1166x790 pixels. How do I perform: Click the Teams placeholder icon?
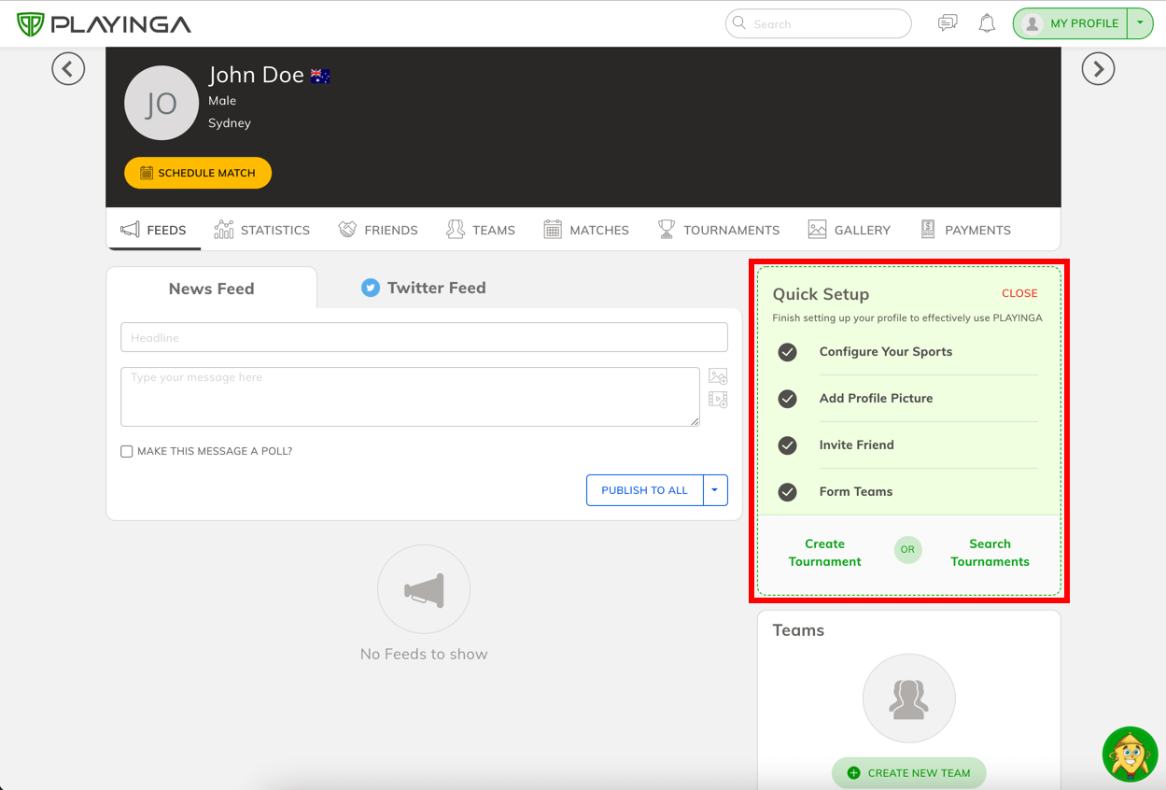click(x=909, y=699)
